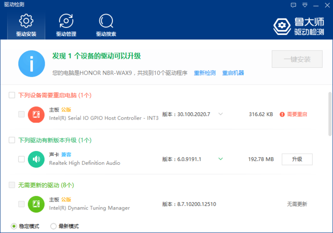
Task: Click the Intel(R) Dynamic Tuning Manager name
Action: tap(90, 208)
